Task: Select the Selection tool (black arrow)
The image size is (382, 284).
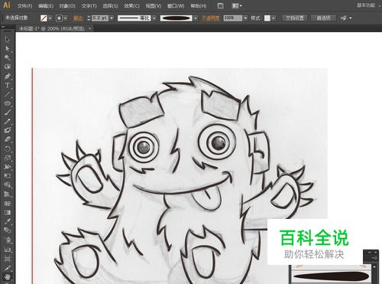Action: pos(8,40)
